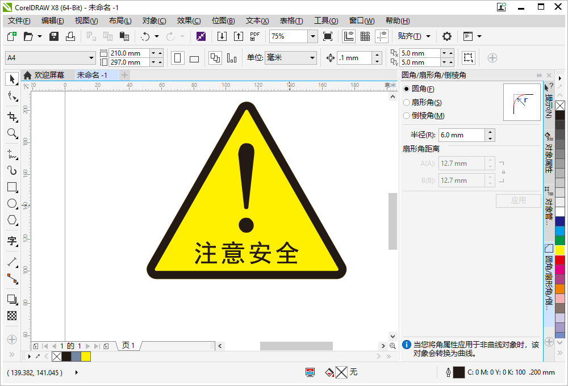
Task: Select the Rectangle tool
Action: tap(12, 187)
